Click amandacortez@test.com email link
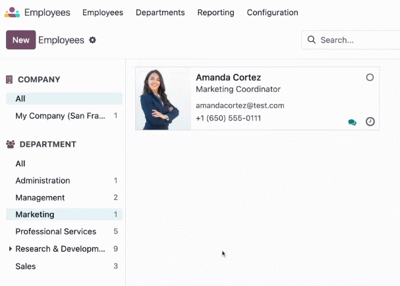This screenshot has height=286, width=400. click(x=240, y=105)
